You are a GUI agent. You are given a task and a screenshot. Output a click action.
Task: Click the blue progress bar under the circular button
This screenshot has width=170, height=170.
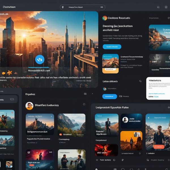(x=39, y=67)
